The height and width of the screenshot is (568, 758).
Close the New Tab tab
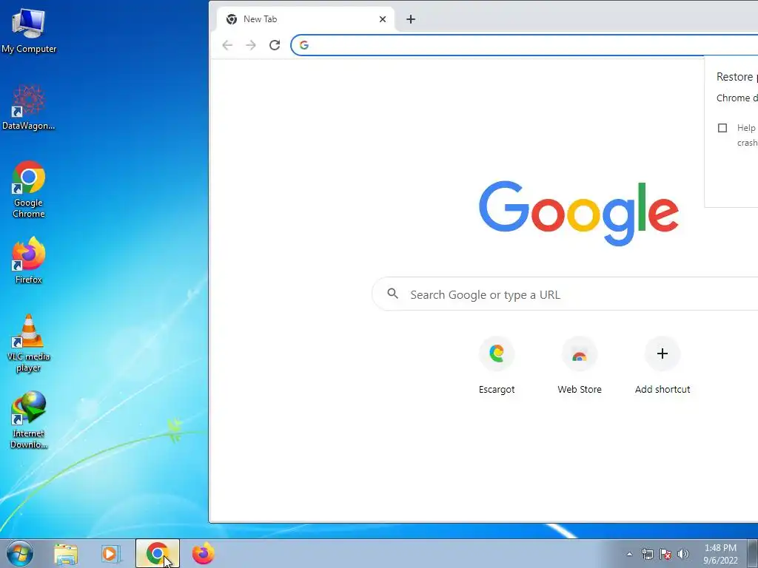[x=383, y=19]
